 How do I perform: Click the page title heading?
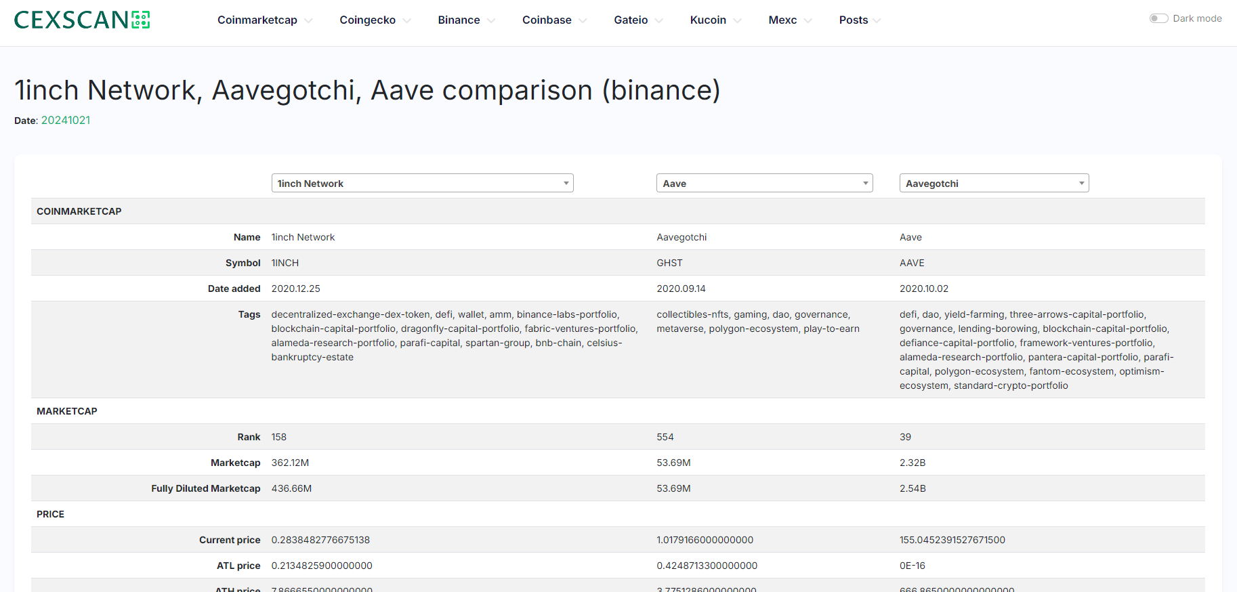(x=367, y=90)
